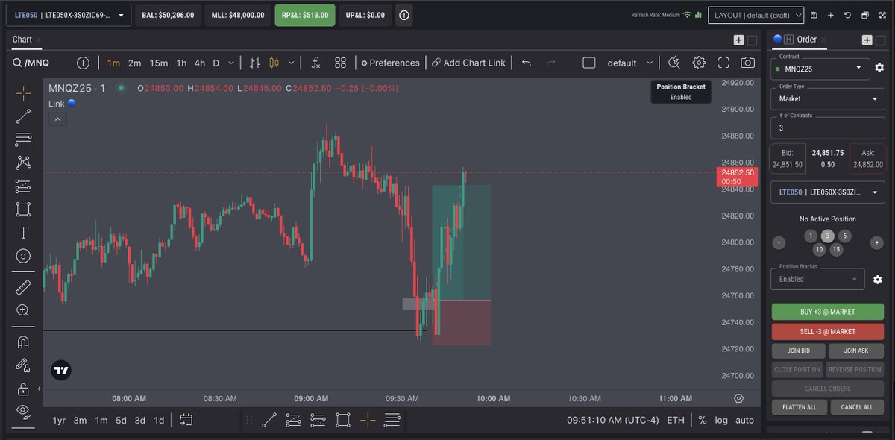Open the account info alert circle icon

(403, 15)
